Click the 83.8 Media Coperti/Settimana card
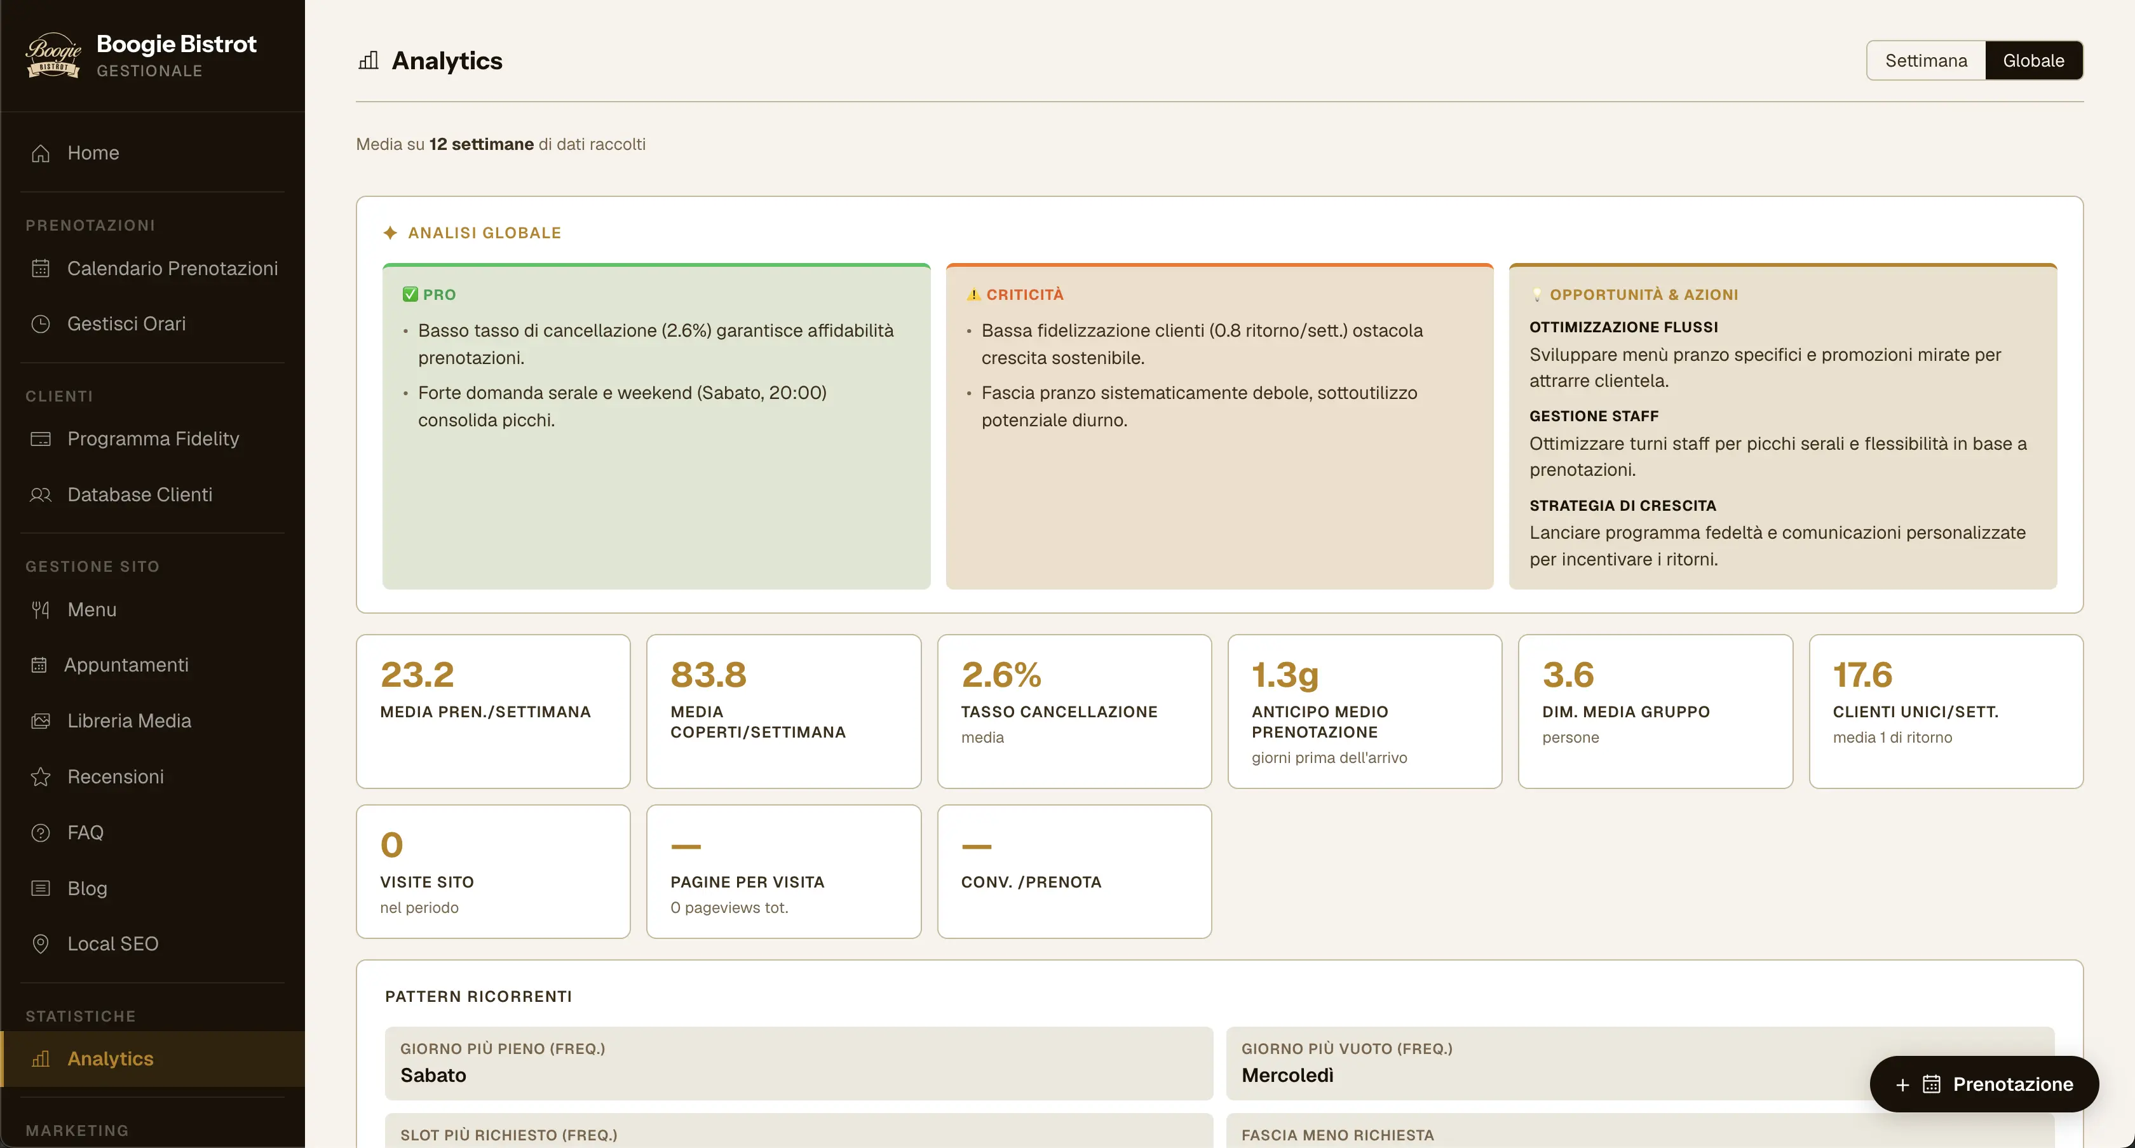The image size is (2135, 1148). coord(783,711)
